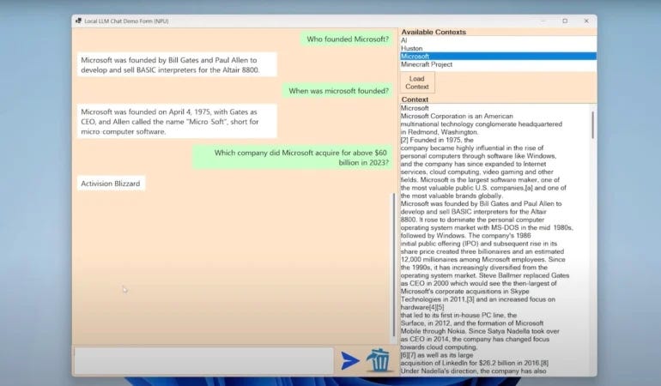Click the blue send arrow icon
Image resolution: width=661 pixels, height=386 pixels.
350,361
